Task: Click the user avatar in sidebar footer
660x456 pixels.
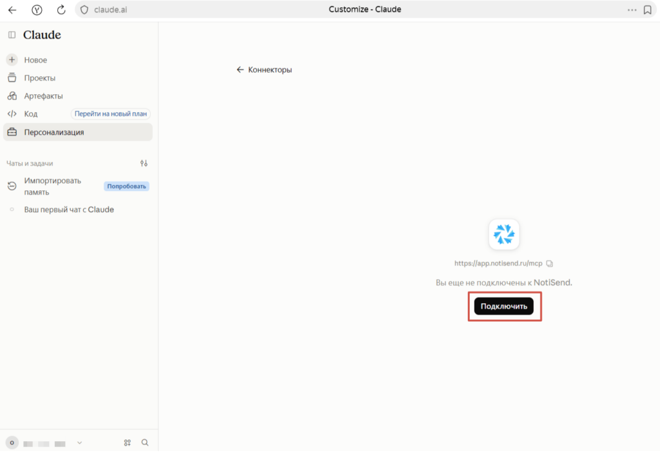Action: coord(12,442)
